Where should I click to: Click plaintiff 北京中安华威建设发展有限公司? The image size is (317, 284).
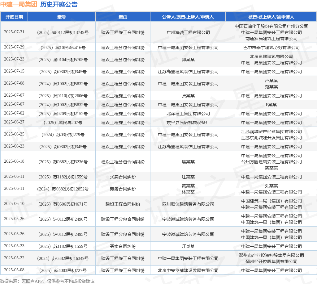tap(188, 270)
